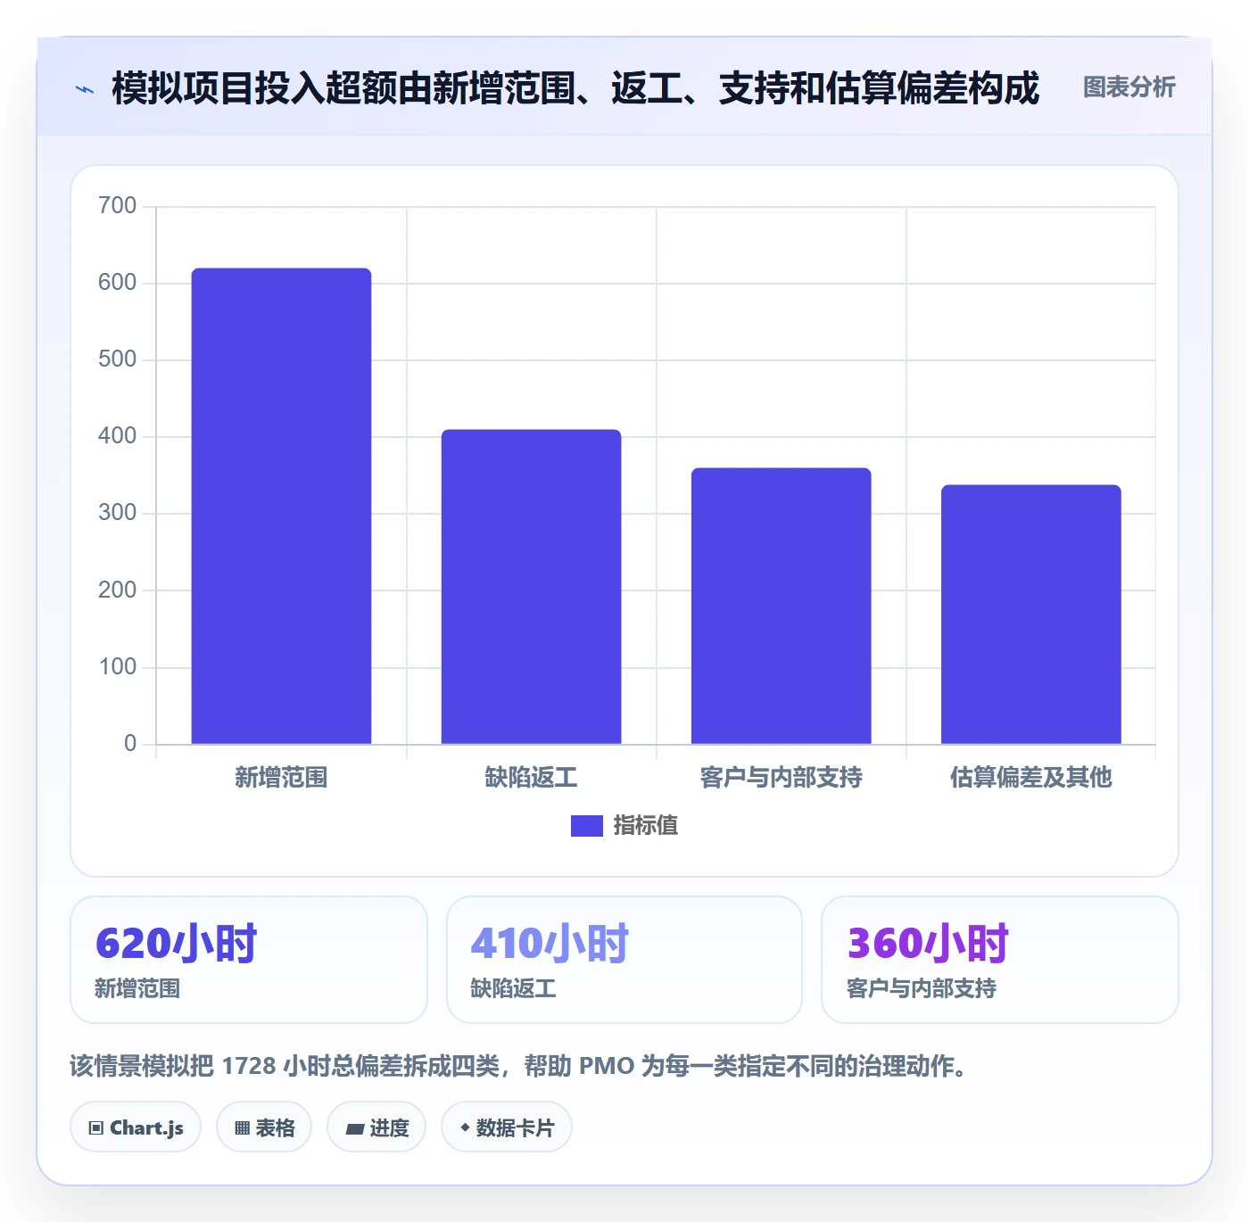Screen dimensions: 1249x1222
Task: Click the 客户与内部支持 x-axis label
Action: [x=781, y=778]
